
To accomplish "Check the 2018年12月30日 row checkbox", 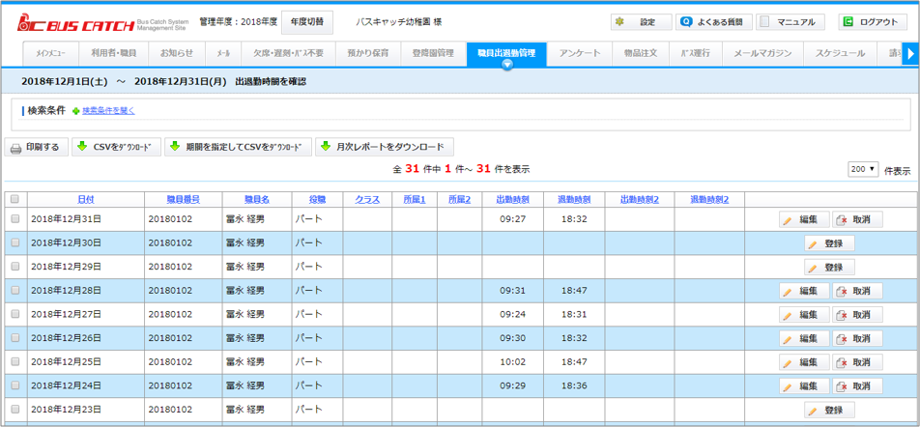I will point(15,242).
